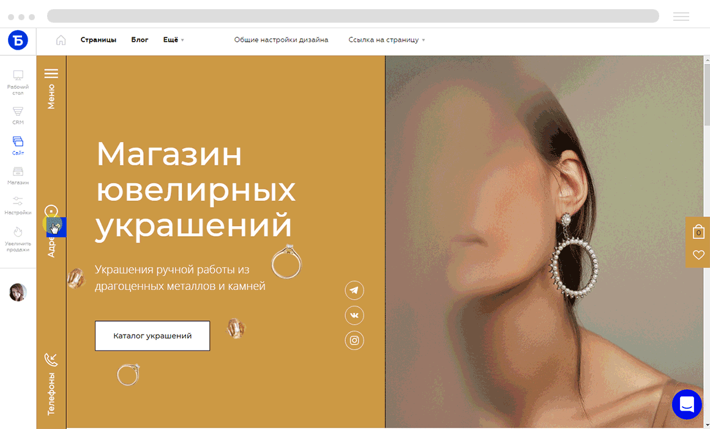The image size is (710, 429).
Task: Click the Telegram social icon
Action: point(354,290)
